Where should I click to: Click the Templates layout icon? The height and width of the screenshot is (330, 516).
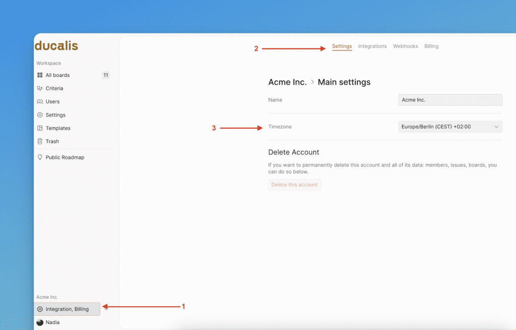pyautogui.click(x=40, y=128)
